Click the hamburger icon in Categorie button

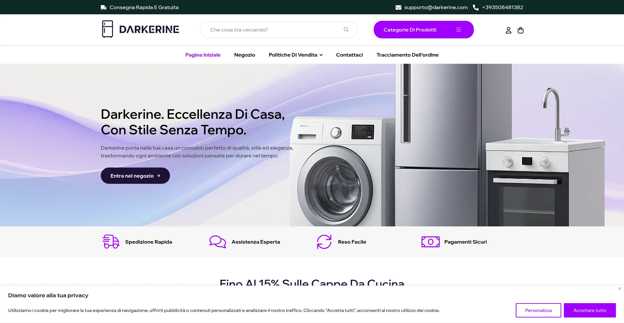click(459, 30)
